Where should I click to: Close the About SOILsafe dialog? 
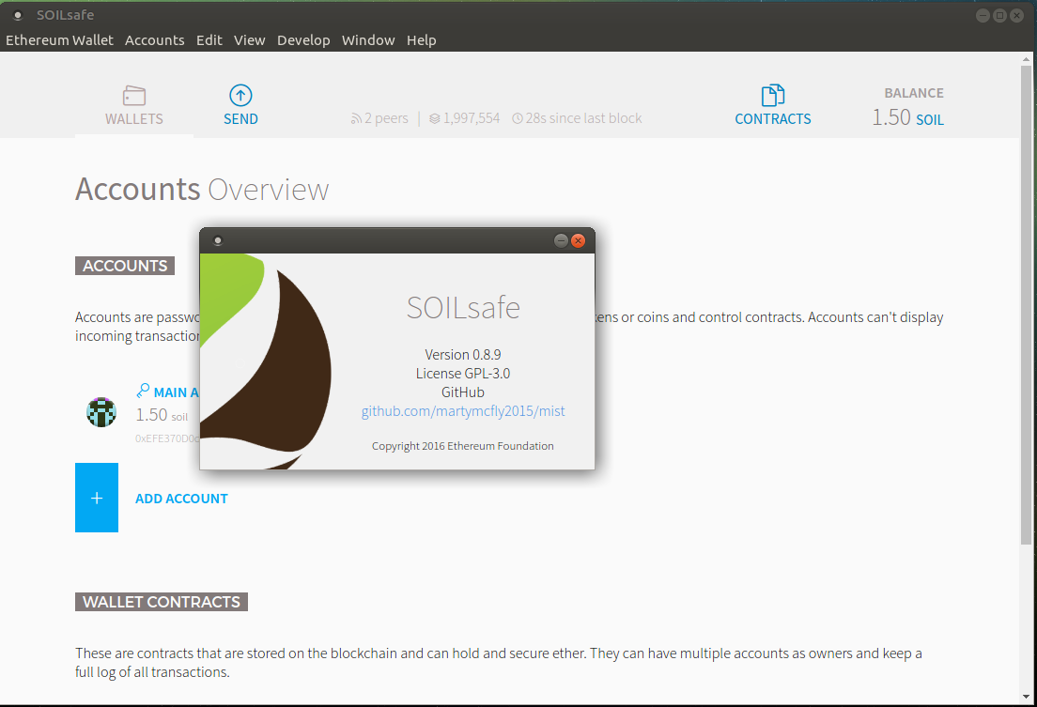(x=578, y=240)
